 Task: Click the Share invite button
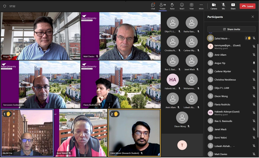(231, 29)
